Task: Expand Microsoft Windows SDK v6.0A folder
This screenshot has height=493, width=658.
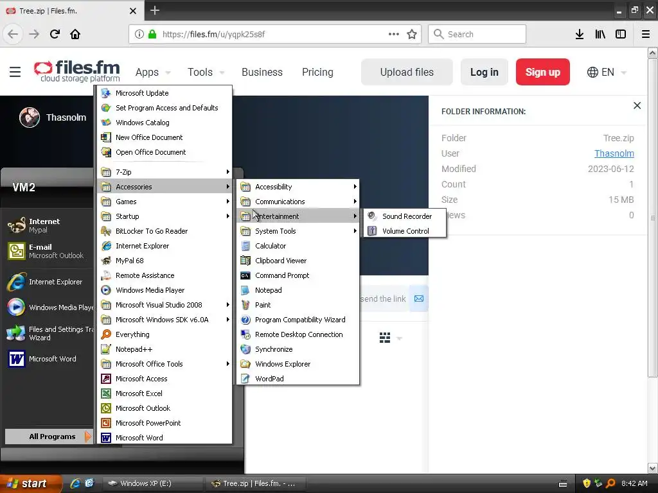Action: 164,320
